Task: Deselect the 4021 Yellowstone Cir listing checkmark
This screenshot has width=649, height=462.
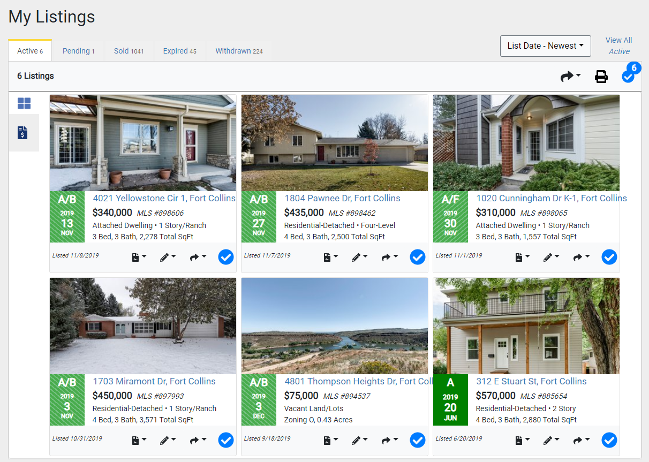Action: [226, 257]
